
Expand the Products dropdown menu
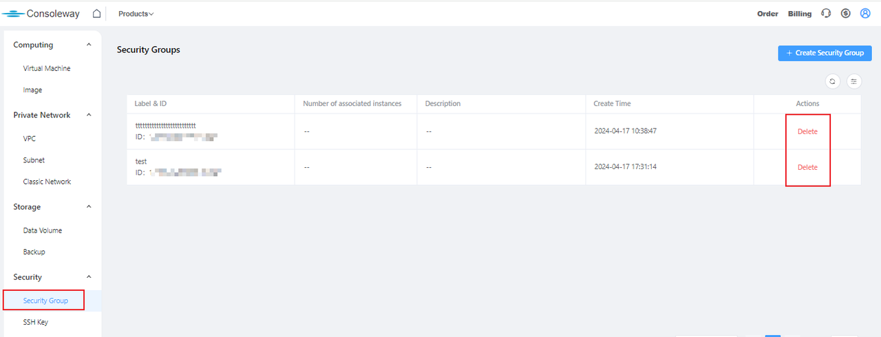136,14
